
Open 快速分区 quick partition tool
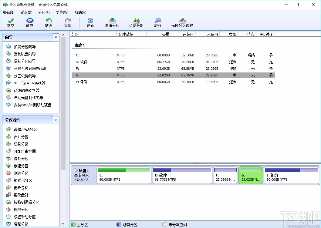pos(112,22)
